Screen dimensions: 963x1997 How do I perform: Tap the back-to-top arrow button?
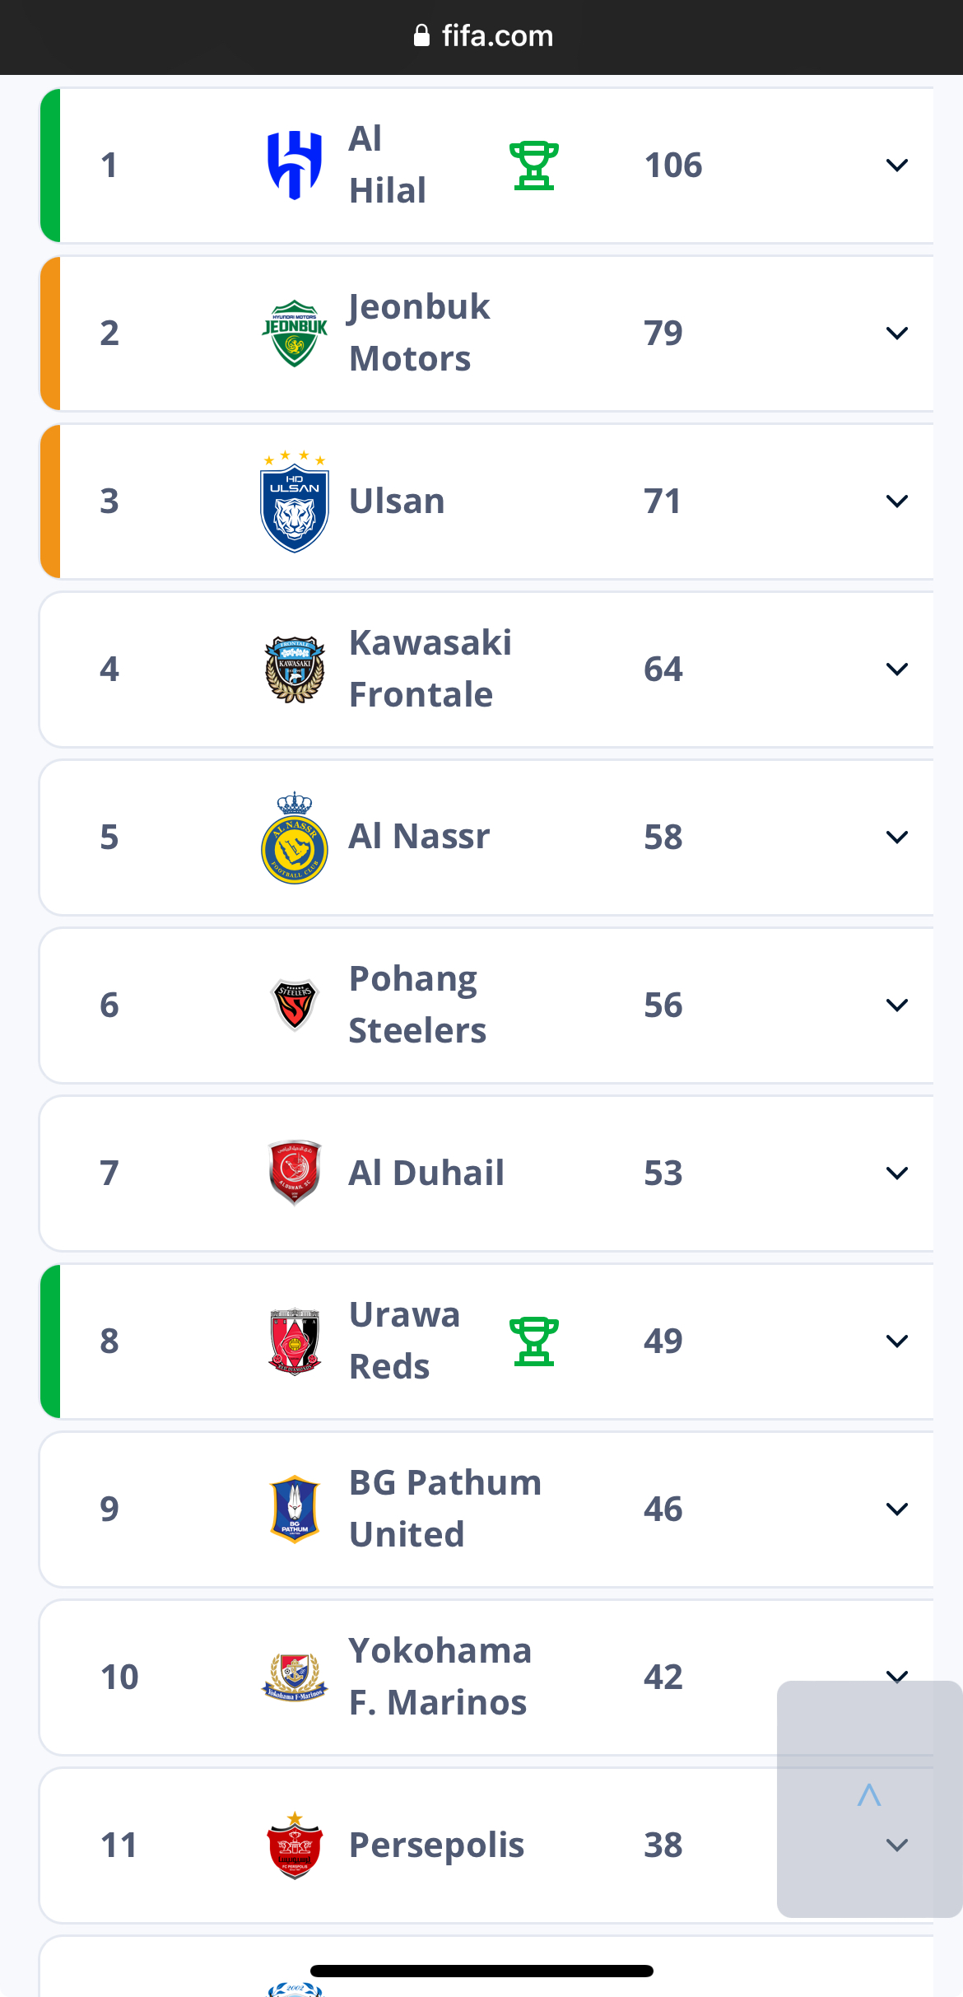coord(869,1799)
